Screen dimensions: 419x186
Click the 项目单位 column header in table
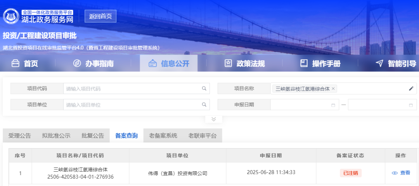[x=177, y=155]
